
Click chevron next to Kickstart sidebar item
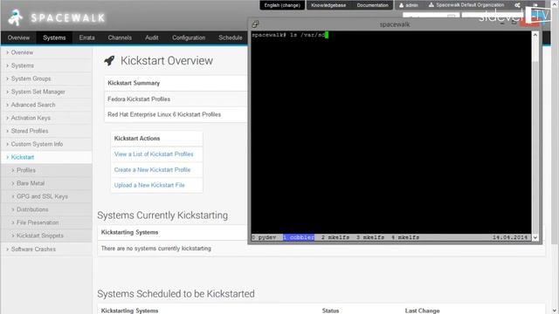tap(7, 157)
